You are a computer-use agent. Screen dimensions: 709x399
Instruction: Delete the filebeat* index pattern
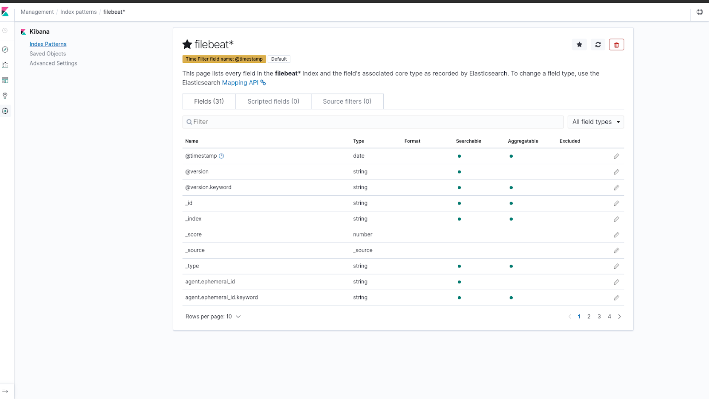(x=616, y=44)
